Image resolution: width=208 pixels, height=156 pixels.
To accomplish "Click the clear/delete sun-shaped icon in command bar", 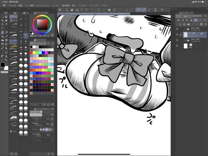I will (98, 10).
